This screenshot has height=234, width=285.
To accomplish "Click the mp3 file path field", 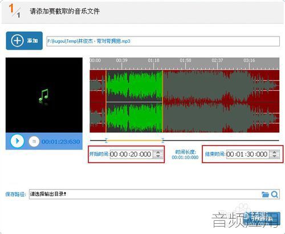I will (x=163, y=41).
